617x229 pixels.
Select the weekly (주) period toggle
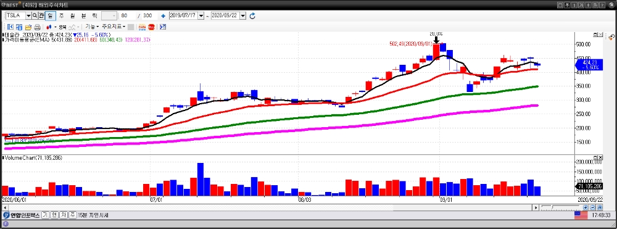(x=61, y=15)
